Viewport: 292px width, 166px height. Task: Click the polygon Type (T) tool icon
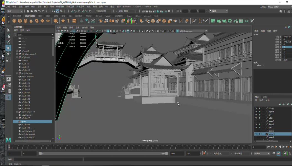click(68, 21)
